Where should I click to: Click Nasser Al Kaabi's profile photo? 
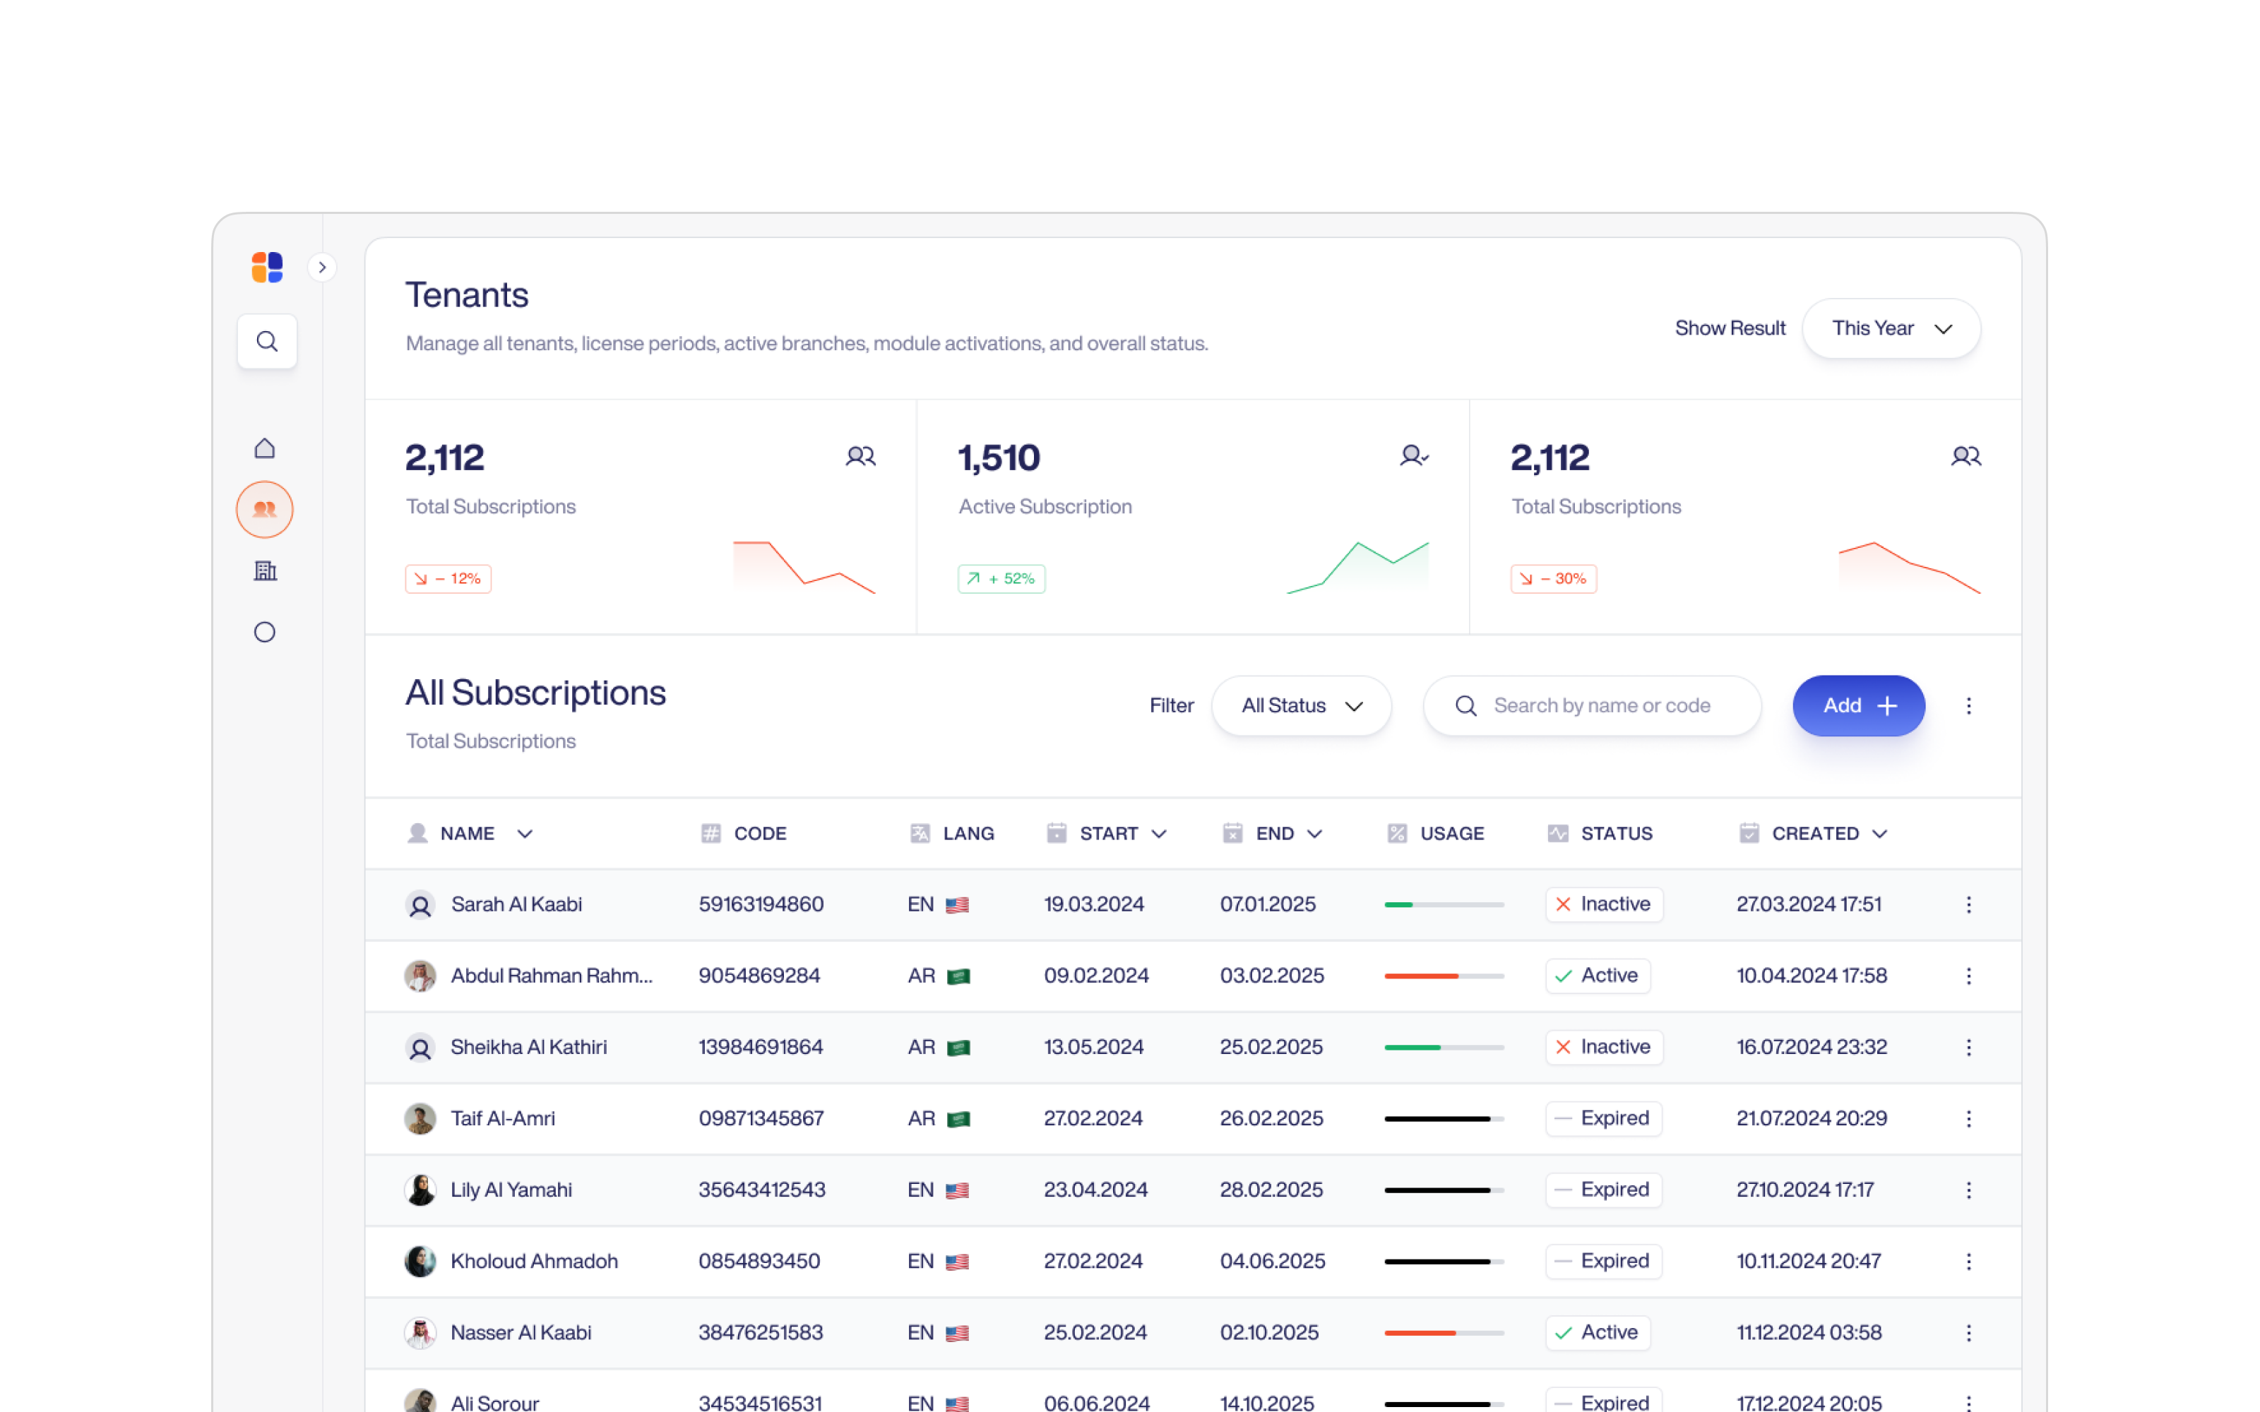[420, 1334]
